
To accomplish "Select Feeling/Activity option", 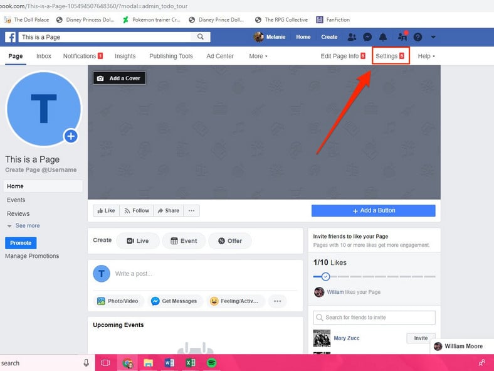I will 234,301.
